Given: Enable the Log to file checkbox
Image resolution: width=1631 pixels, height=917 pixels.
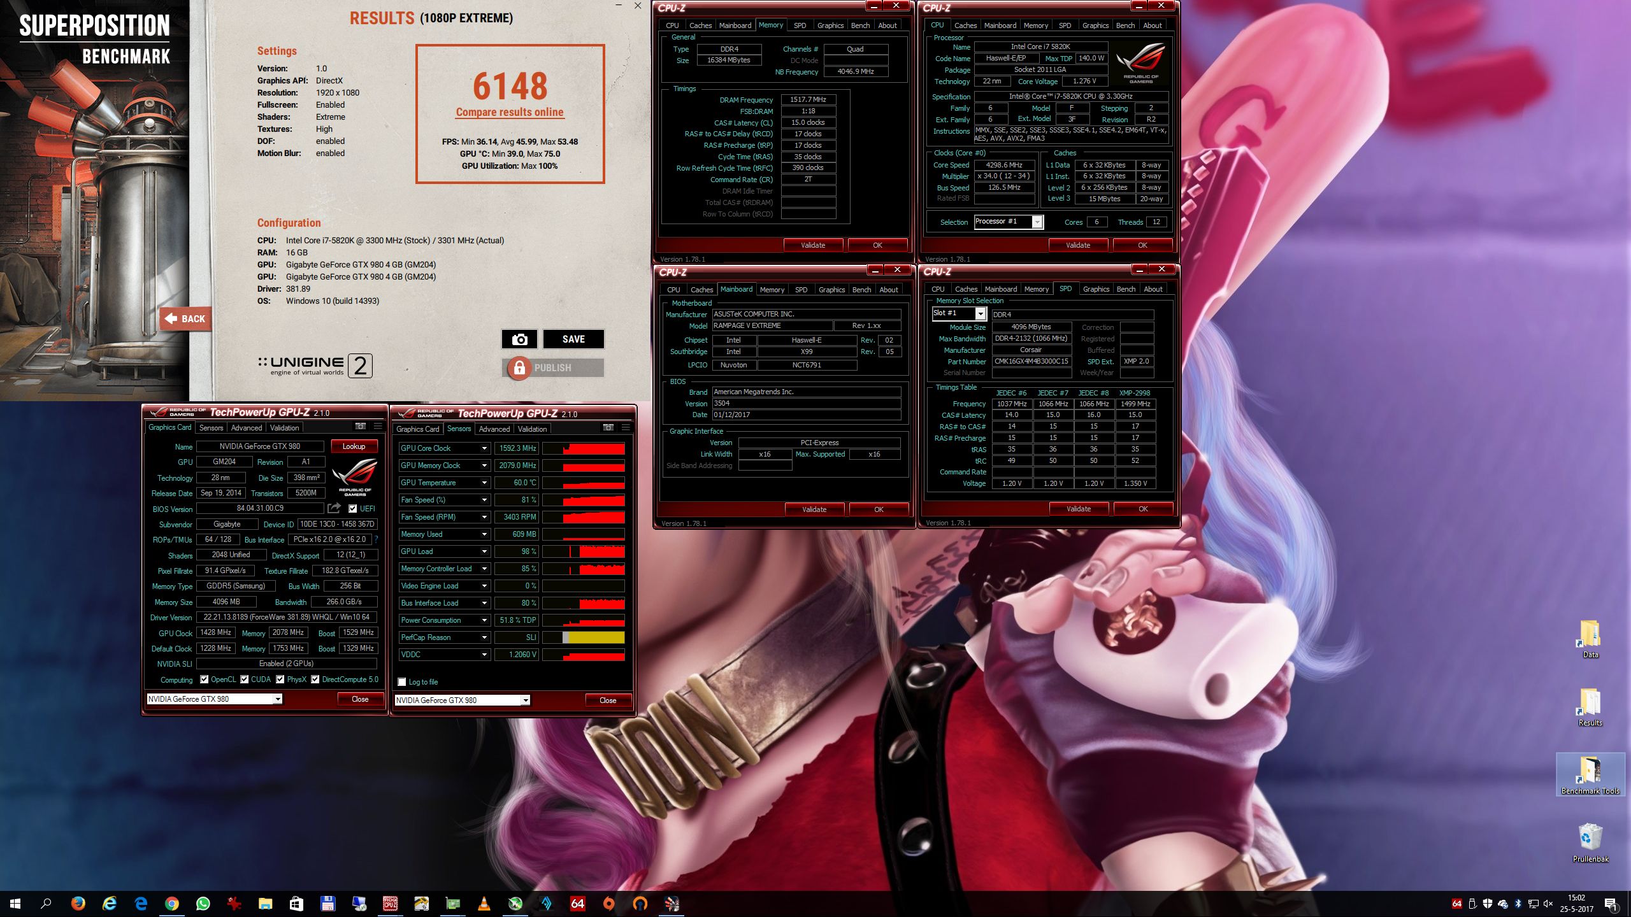Looking at the screenshot, I should point(402,682).
